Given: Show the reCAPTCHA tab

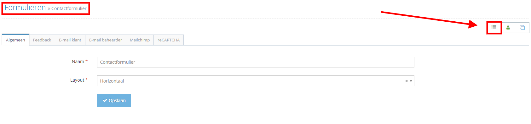Looking at the screenshot, I should [169, 40].
